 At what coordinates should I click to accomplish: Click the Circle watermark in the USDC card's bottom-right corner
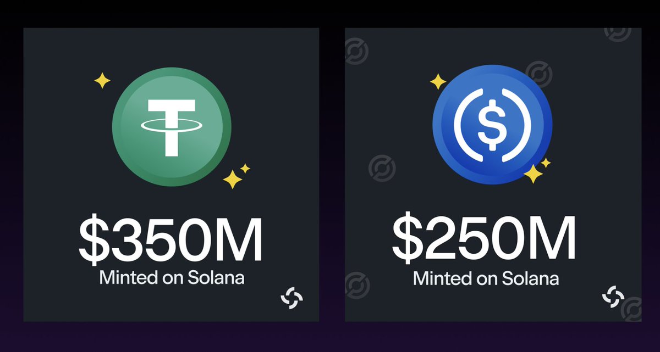(x=632, y=309)
